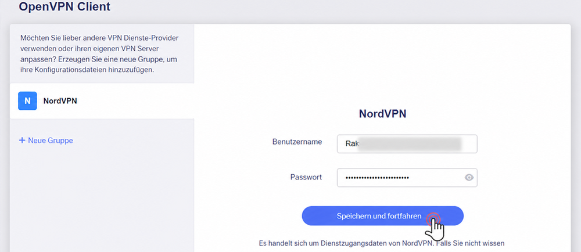Create a new group via Neue Gruppe link
581x252 pixels.
[46, 141]
